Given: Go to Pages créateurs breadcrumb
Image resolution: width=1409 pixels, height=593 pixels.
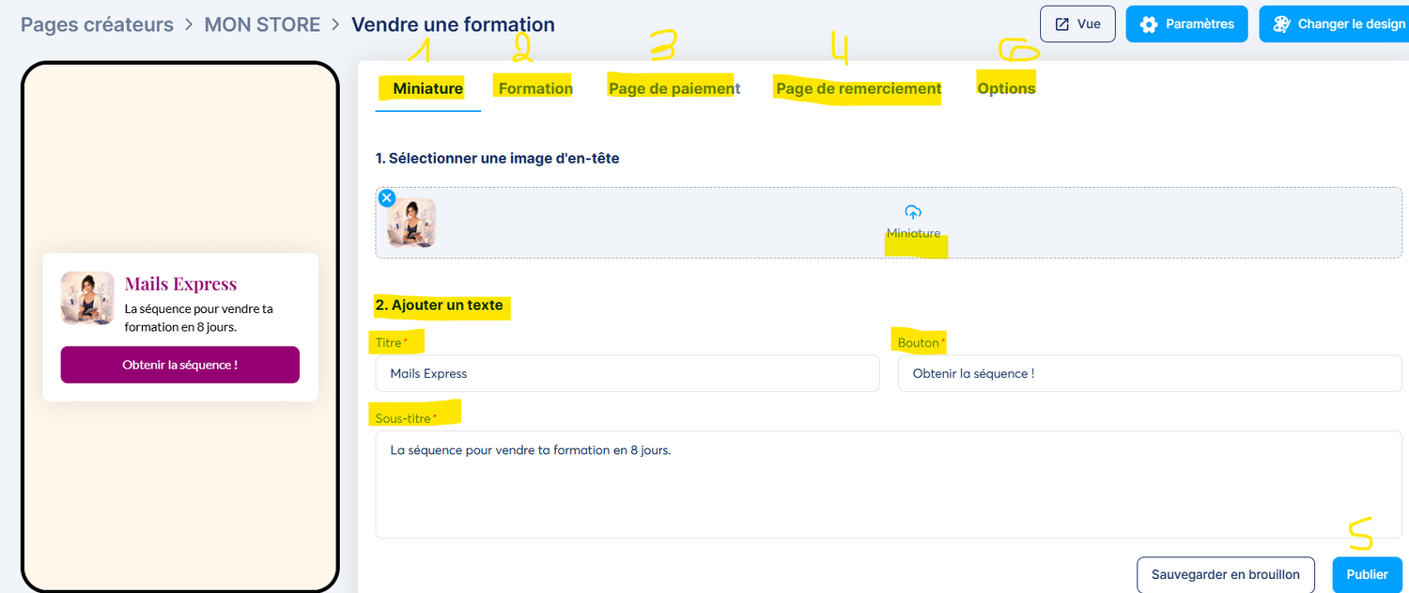Looking at the screenshot, I should pyautogui.click(x=97, y=24).
